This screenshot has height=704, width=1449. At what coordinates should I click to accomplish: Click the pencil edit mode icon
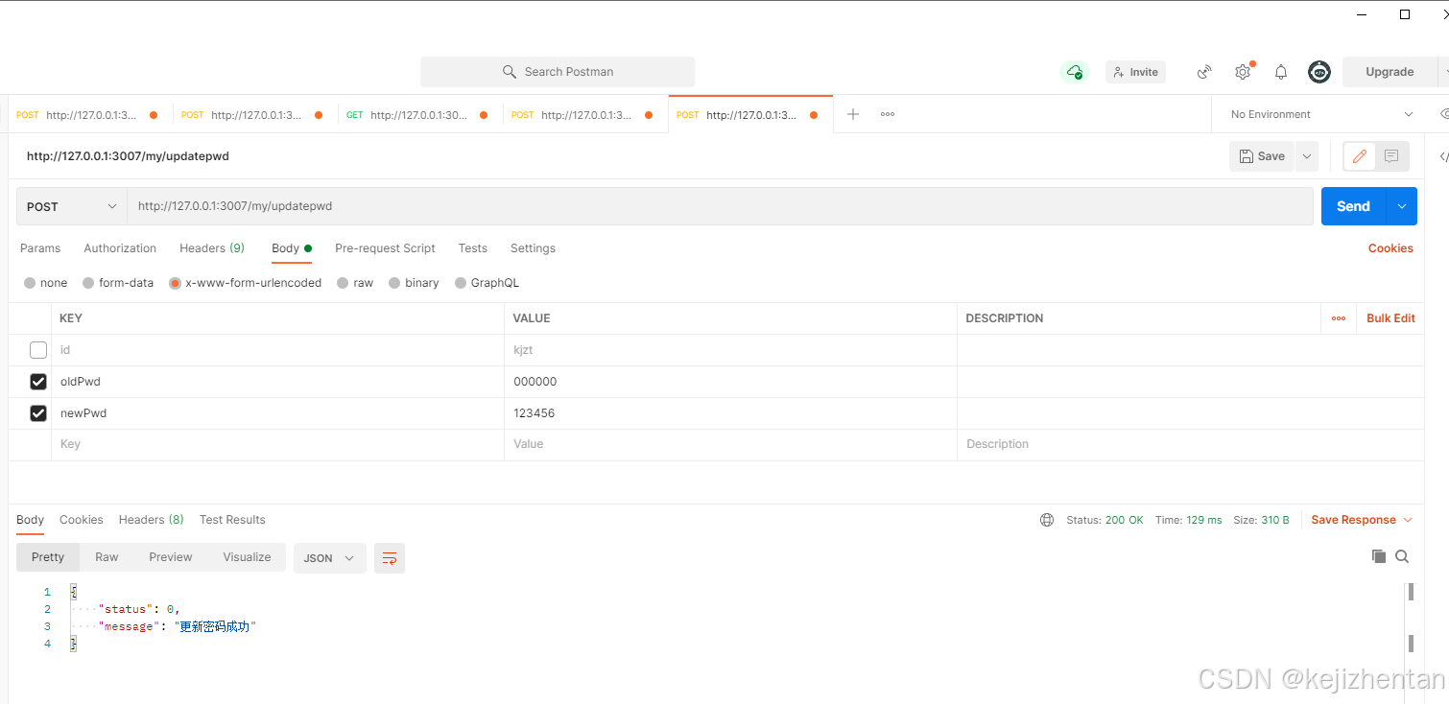click(1359, 156)
